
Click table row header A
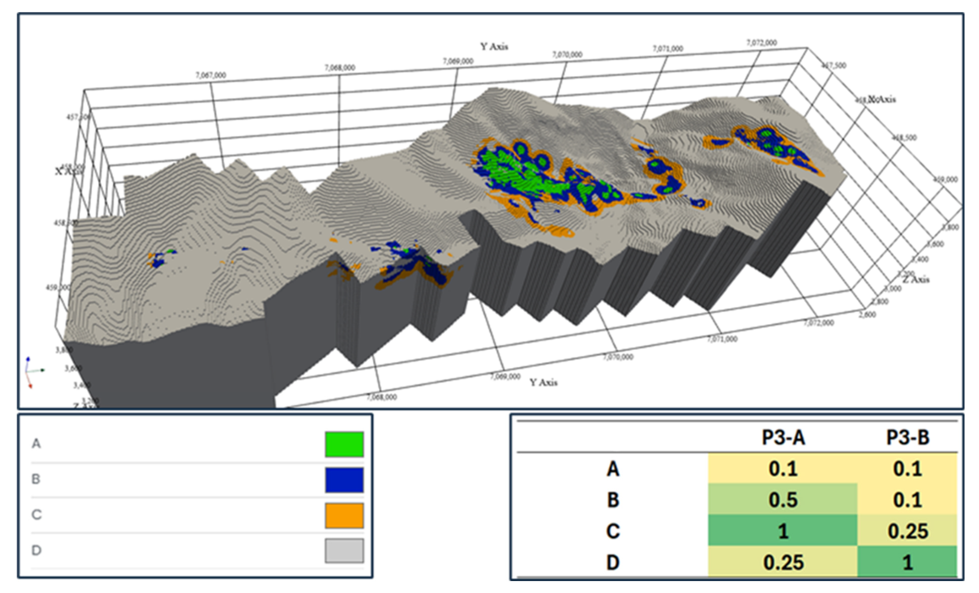tap(613, 469)
